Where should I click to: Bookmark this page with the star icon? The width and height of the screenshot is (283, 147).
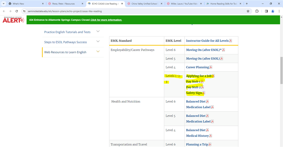click(x=248, y=11)
